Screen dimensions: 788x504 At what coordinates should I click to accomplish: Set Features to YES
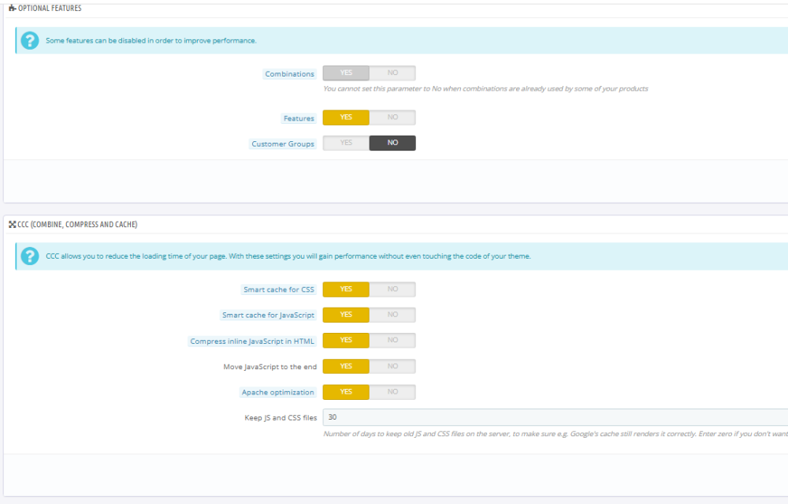point(346,118)
